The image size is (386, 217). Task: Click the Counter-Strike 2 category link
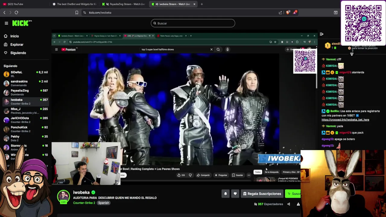[x=84, y=203]
